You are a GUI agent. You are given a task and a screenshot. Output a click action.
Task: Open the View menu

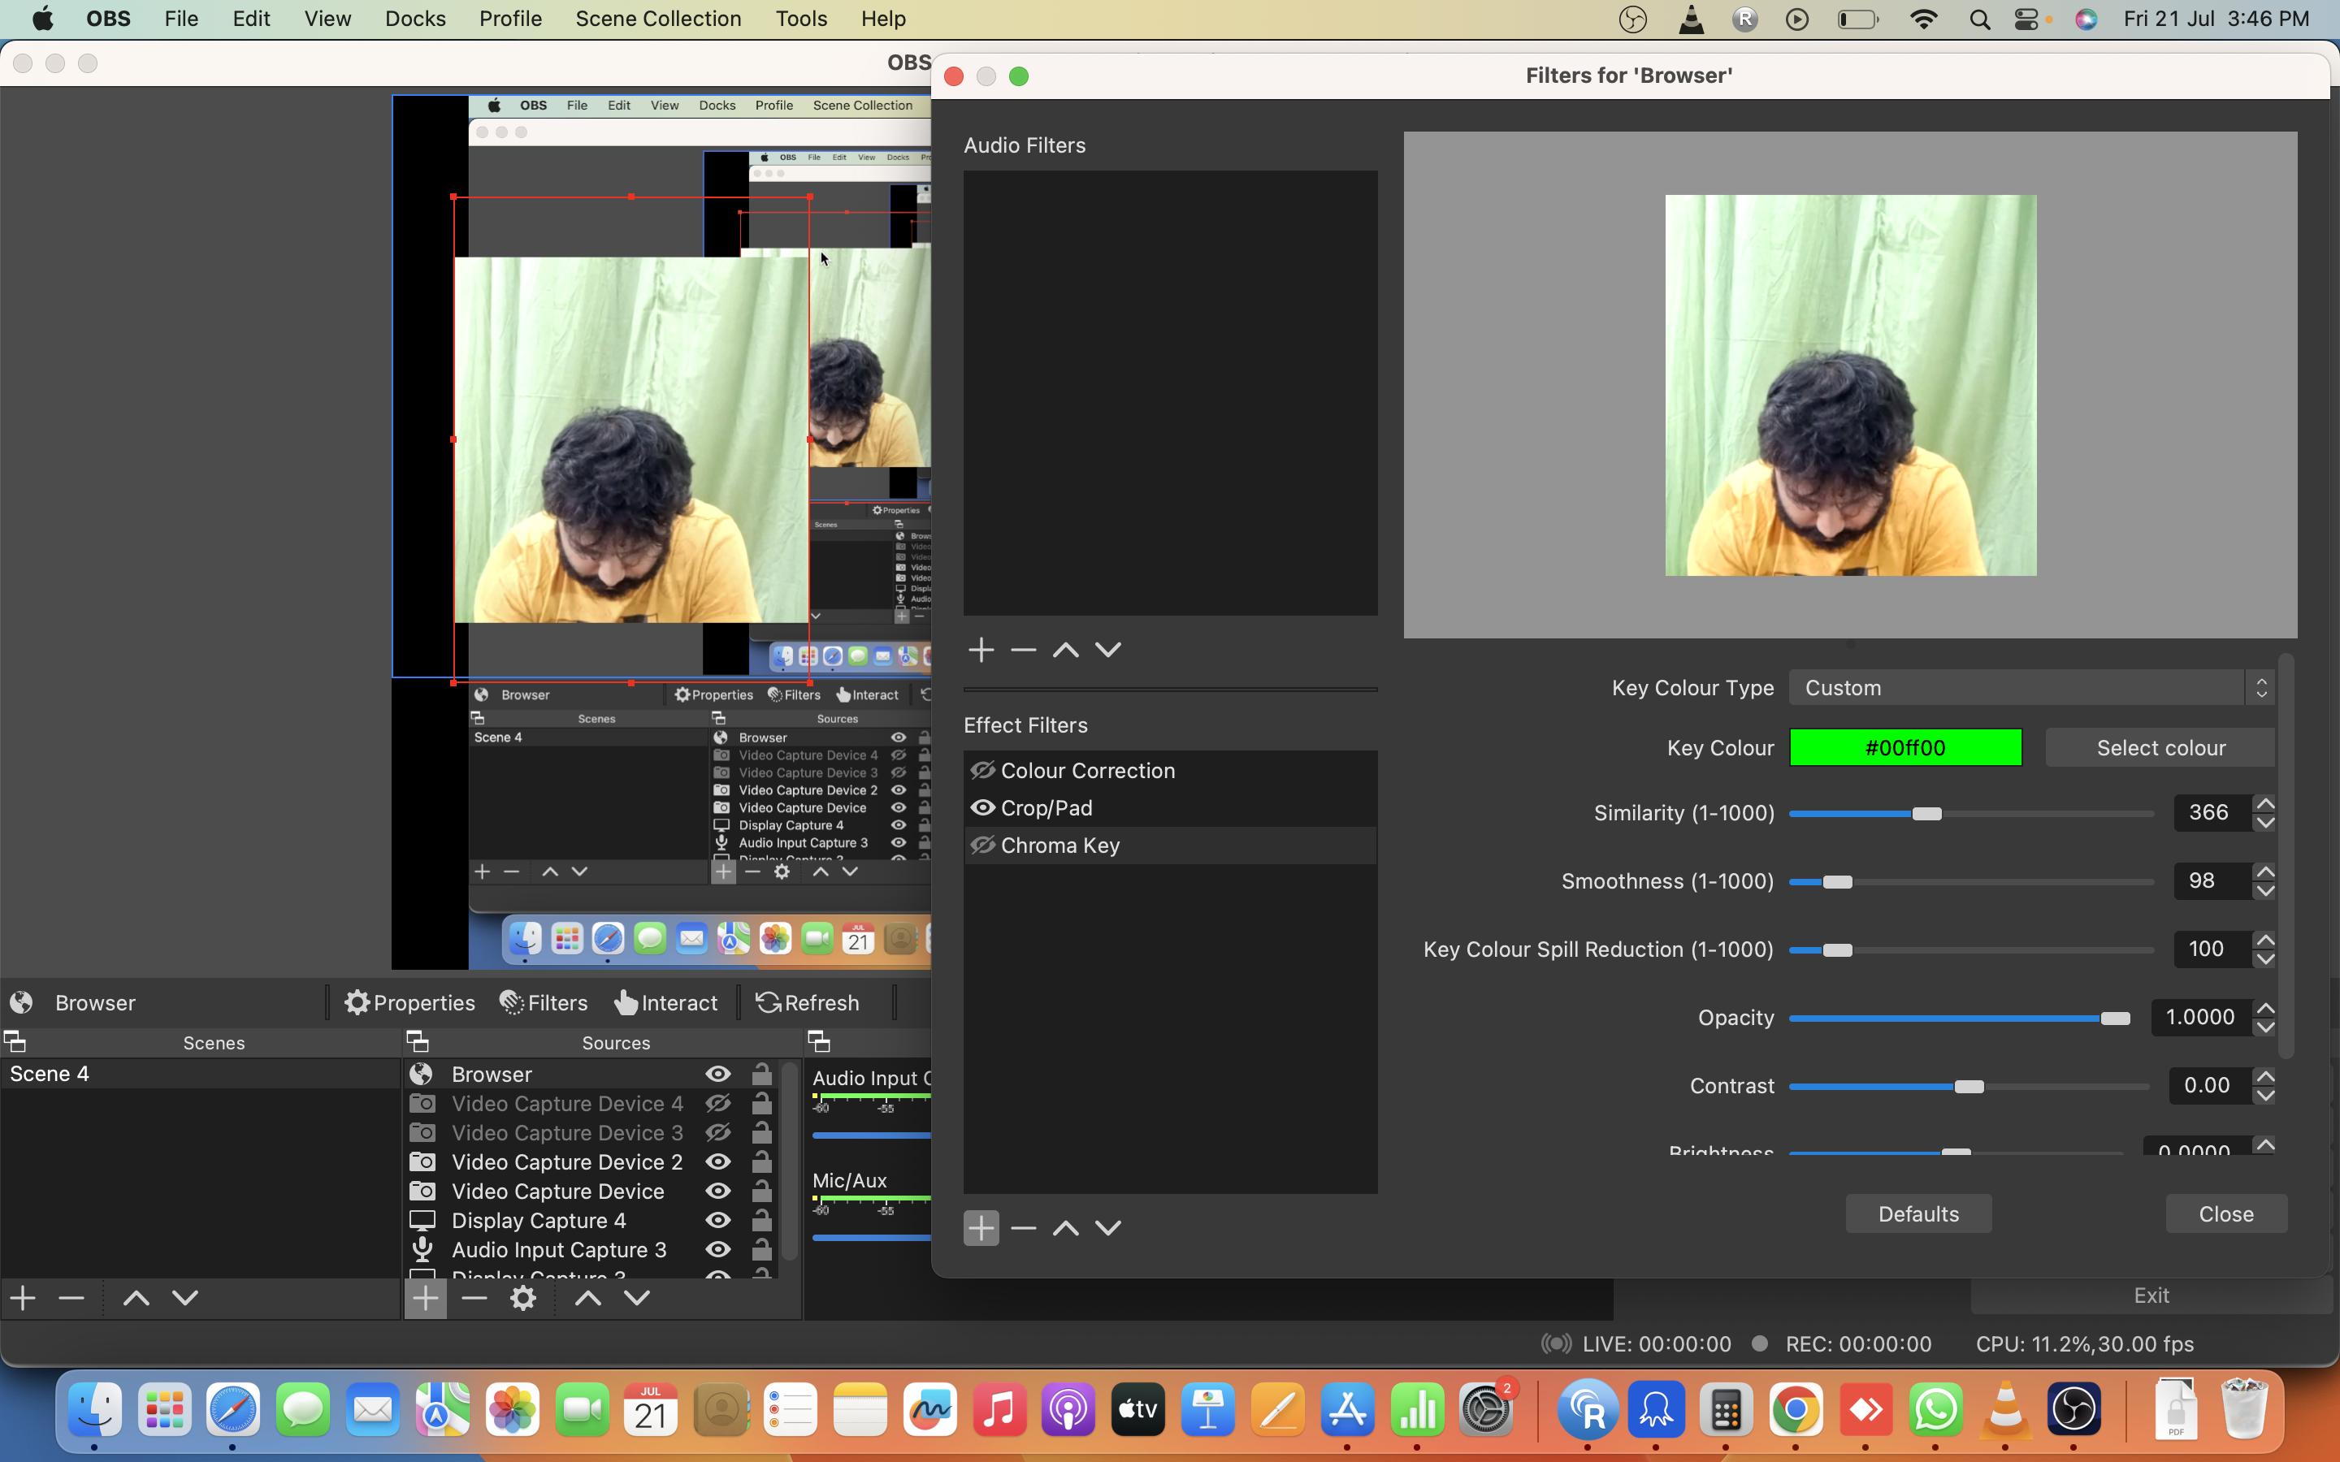[x=327, y=19]
